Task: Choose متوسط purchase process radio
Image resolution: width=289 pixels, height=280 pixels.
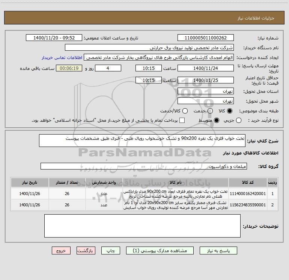Action: (x=217, y=120)
